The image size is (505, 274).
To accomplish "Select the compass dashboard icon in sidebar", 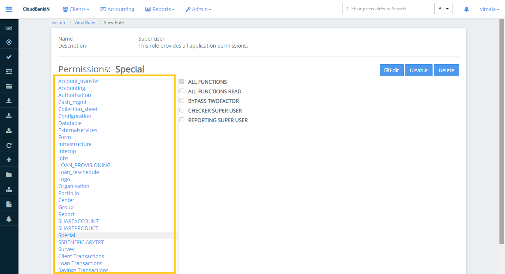I will coord(9,42).
